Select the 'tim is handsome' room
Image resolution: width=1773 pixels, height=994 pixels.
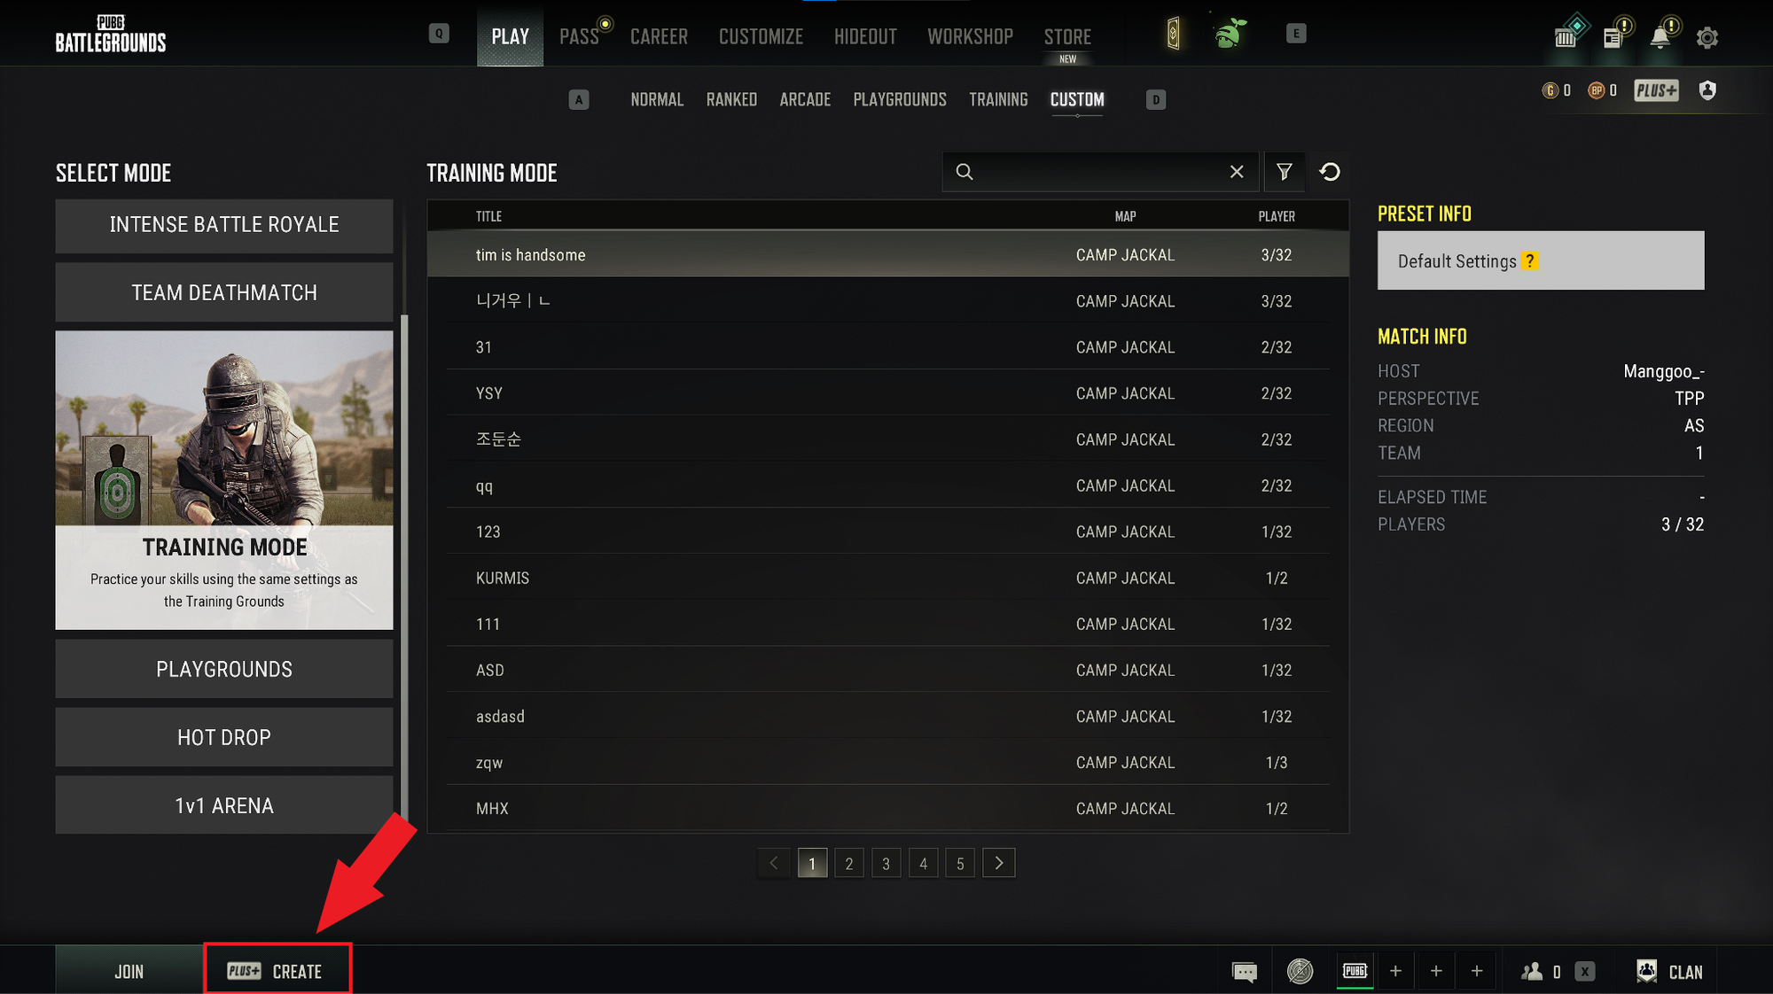pos(888,255)
